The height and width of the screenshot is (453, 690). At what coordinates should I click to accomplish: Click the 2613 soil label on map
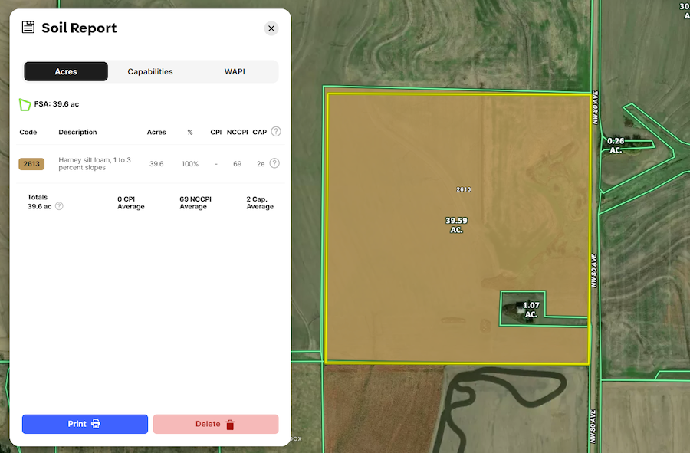[463, 189]
